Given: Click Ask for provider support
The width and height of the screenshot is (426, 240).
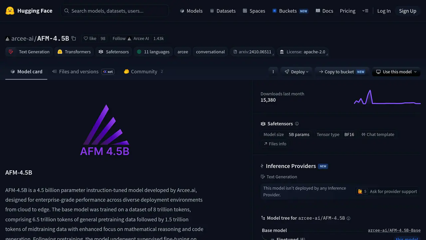Looking at the screenshot, I should (x=393, y=191).
